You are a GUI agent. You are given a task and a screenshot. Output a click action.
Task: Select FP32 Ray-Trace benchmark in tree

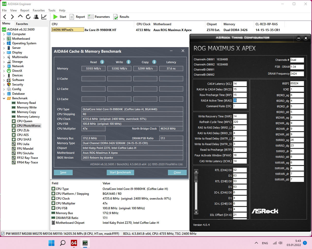tap(27, 158)
